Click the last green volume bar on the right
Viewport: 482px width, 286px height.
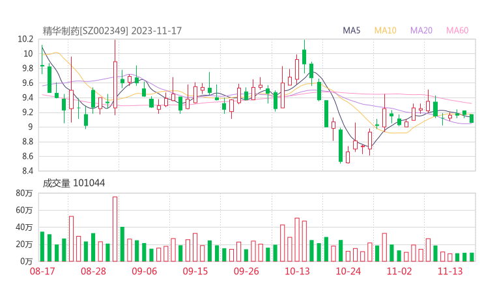click(x=472, y=257)
